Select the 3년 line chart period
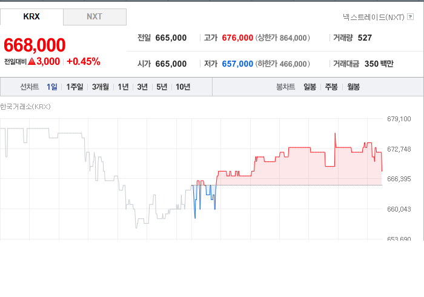 tap(142, 87)
